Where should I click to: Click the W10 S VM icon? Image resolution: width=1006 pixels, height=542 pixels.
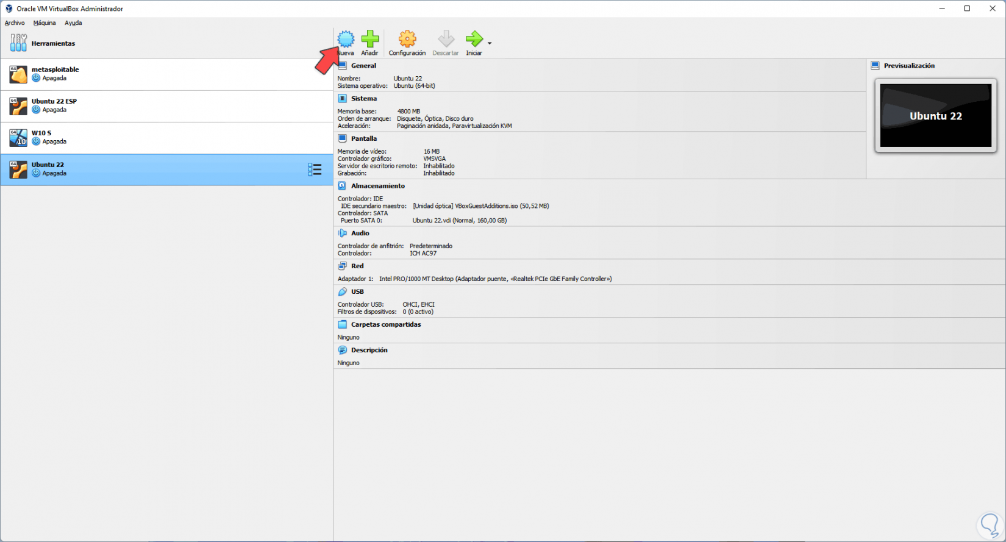18,138
